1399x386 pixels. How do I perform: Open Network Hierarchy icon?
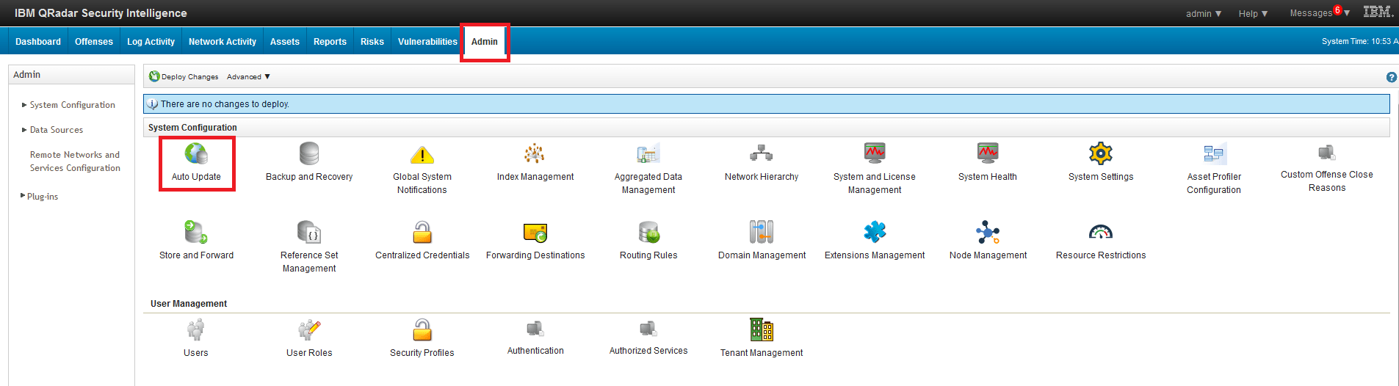(x=761, y=153)
